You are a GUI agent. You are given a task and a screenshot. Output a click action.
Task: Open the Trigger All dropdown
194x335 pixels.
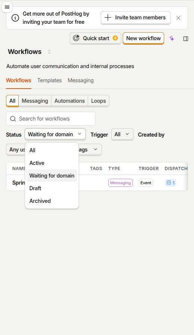pyautogui.click(x=122, y=134)
